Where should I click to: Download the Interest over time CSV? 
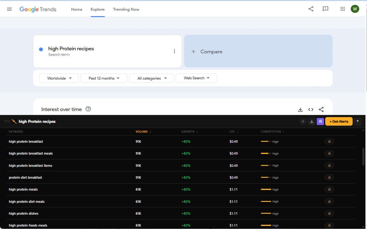[300, 110]
